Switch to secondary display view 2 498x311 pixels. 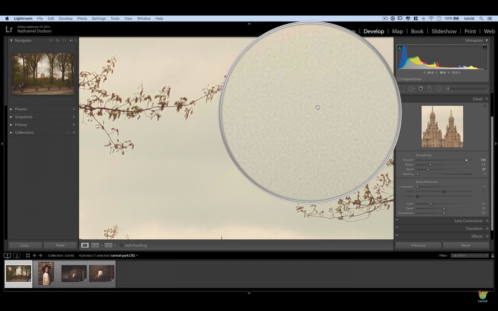pyautogui.click(x=17, y=255)
